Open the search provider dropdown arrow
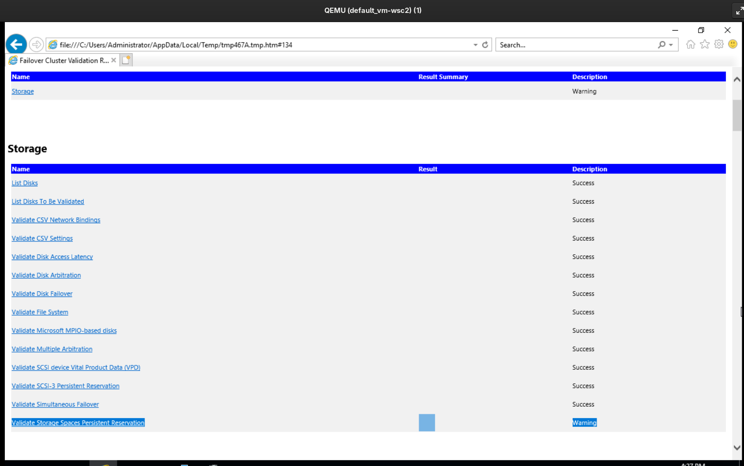The width and height of the screenshot is (744, 466). tap(671, 45)
